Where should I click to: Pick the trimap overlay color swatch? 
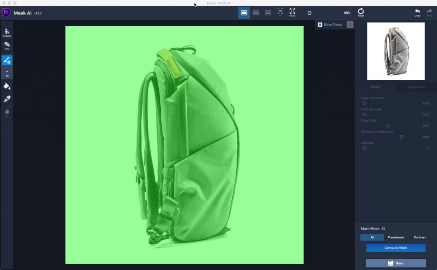350,24
